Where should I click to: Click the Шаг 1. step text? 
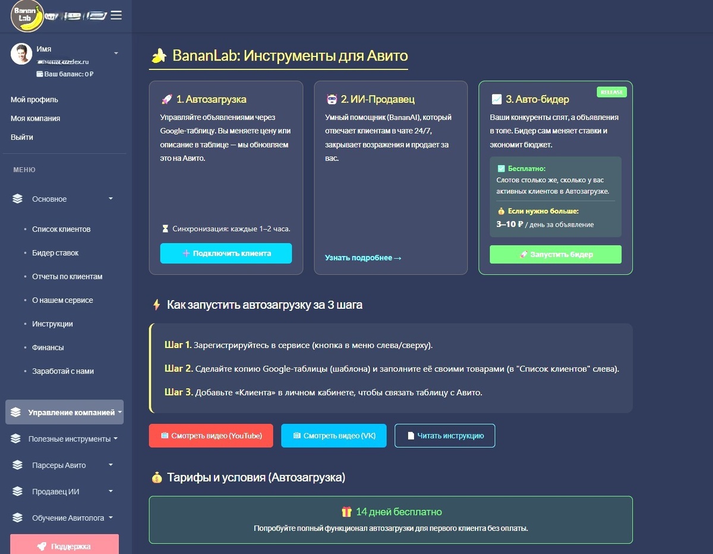click(x=178, y=345)
